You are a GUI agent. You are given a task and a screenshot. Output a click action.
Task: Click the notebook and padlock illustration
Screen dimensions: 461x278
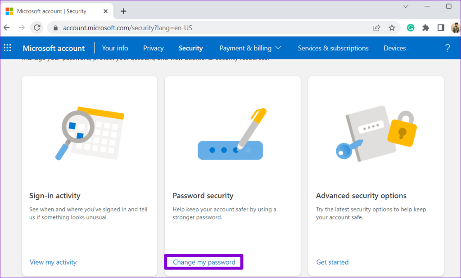point(376,133)
